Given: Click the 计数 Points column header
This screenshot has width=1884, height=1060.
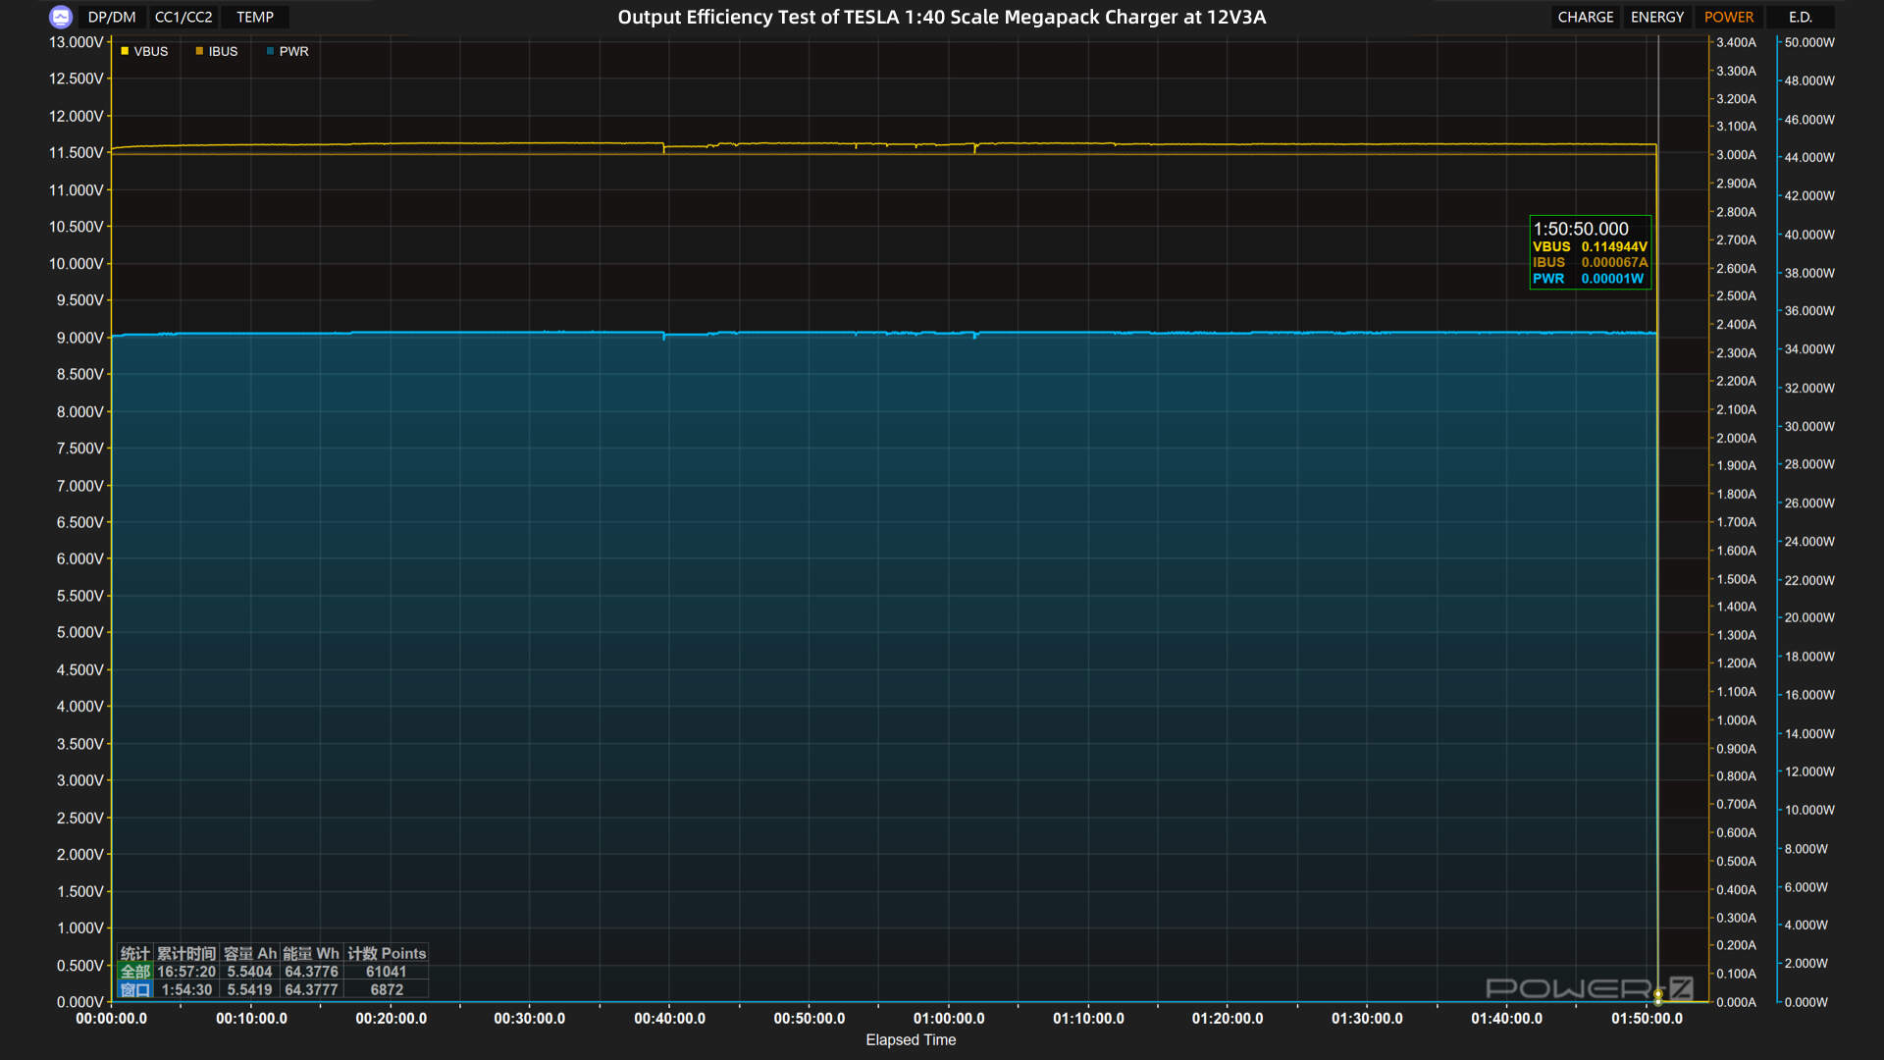Looking at the screenshot, I should tap(387, 953).
